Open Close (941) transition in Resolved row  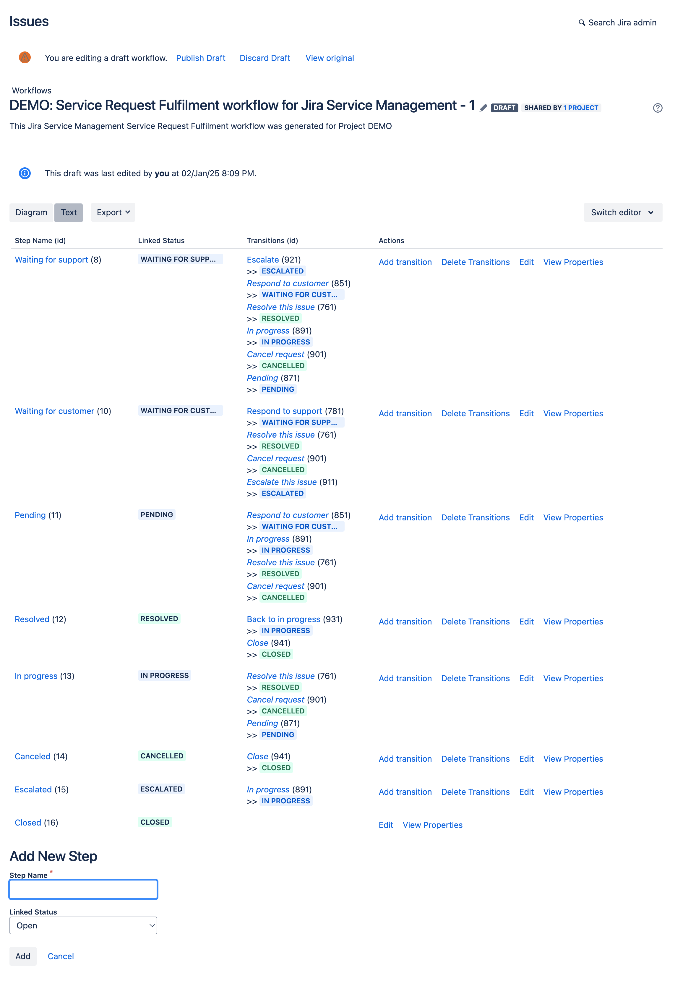pyautogui.click(x=257, y=643)
